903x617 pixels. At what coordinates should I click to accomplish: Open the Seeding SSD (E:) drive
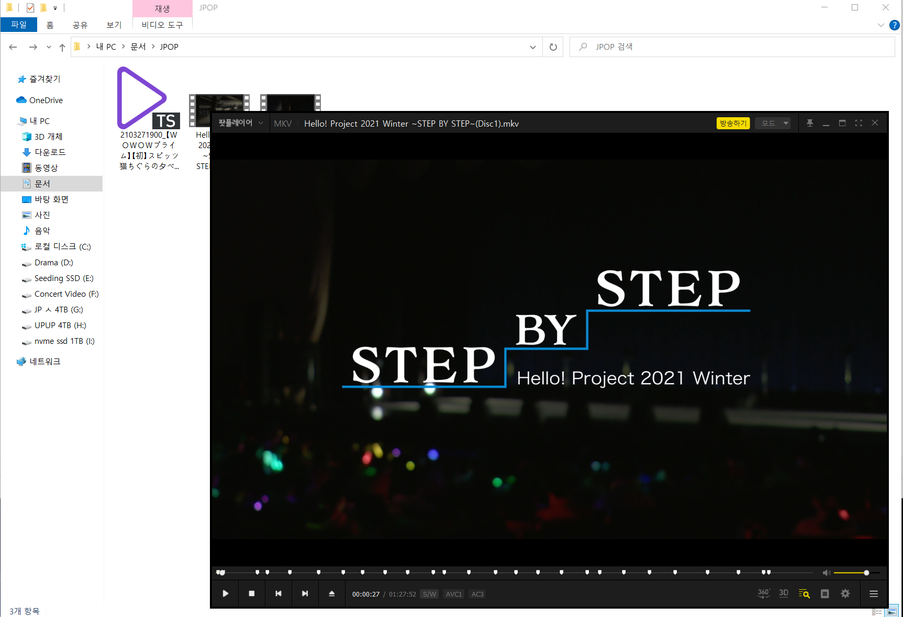pos(64,278)
